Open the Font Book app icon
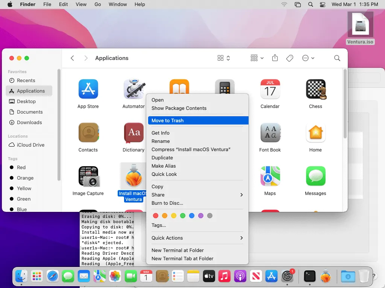 (270, 133)
